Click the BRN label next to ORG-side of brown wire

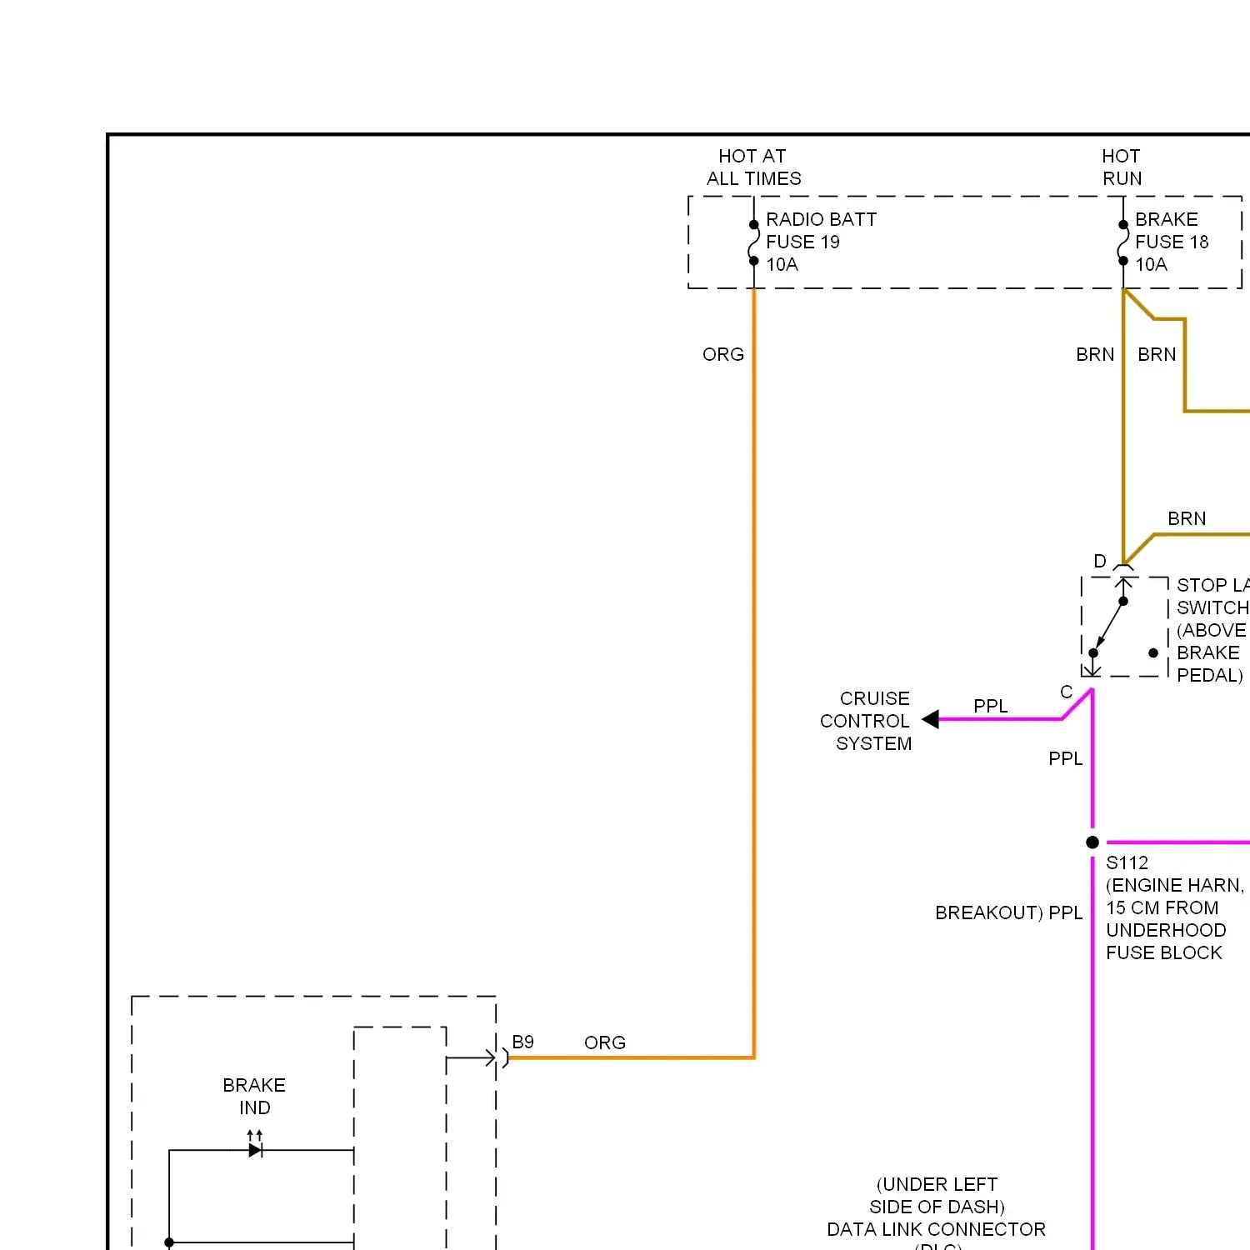point(1095,354)
